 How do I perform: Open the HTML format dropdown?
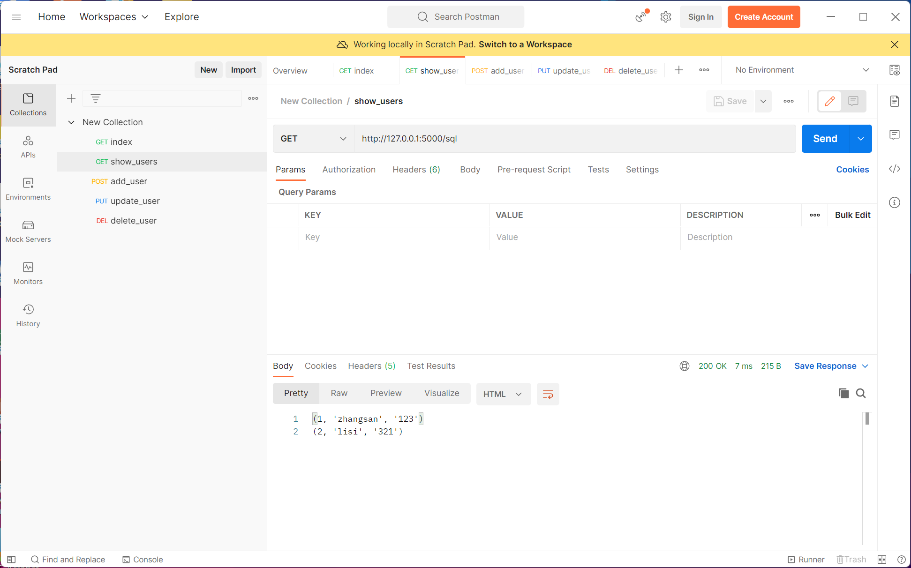point(503,394)
